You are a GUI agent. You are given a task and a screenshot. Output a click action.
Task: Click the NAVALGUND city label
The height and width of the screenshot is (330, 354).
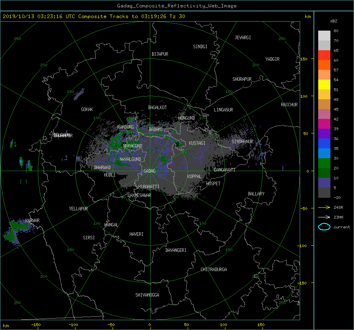130,159
